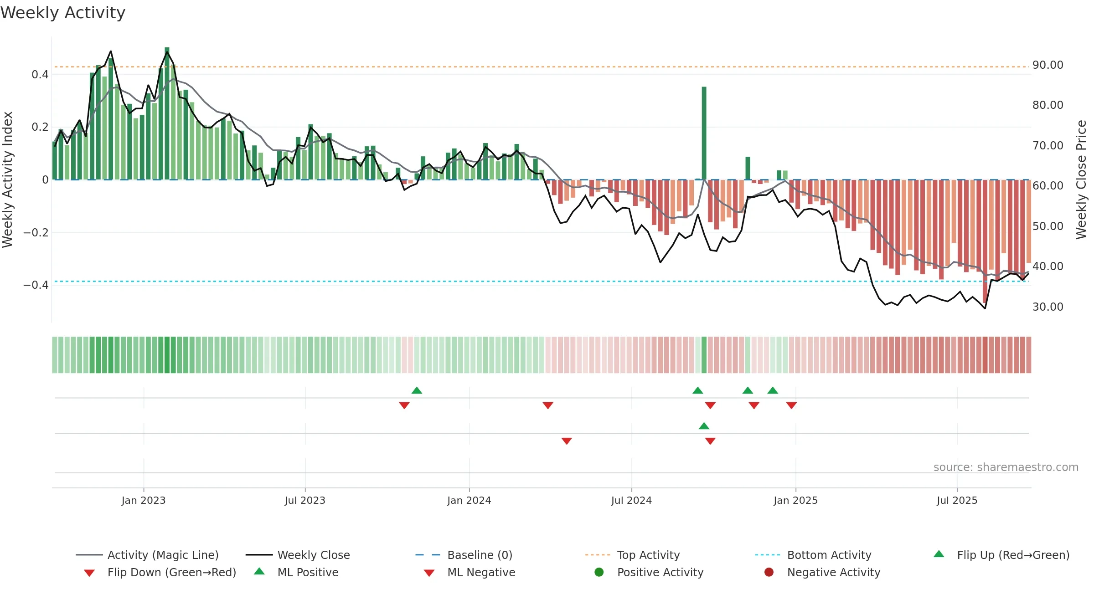This screenshot has width=1094, height=615.
Task: Click the −0.2 left axis tick label
Action: pyautogui.click(x=36, y=232)
